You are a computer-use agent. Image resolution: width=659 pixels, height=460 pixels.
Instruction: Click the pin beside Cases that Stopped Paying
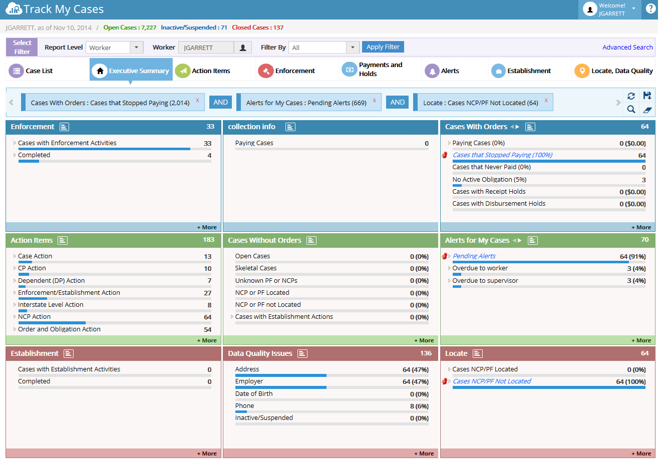444,155
